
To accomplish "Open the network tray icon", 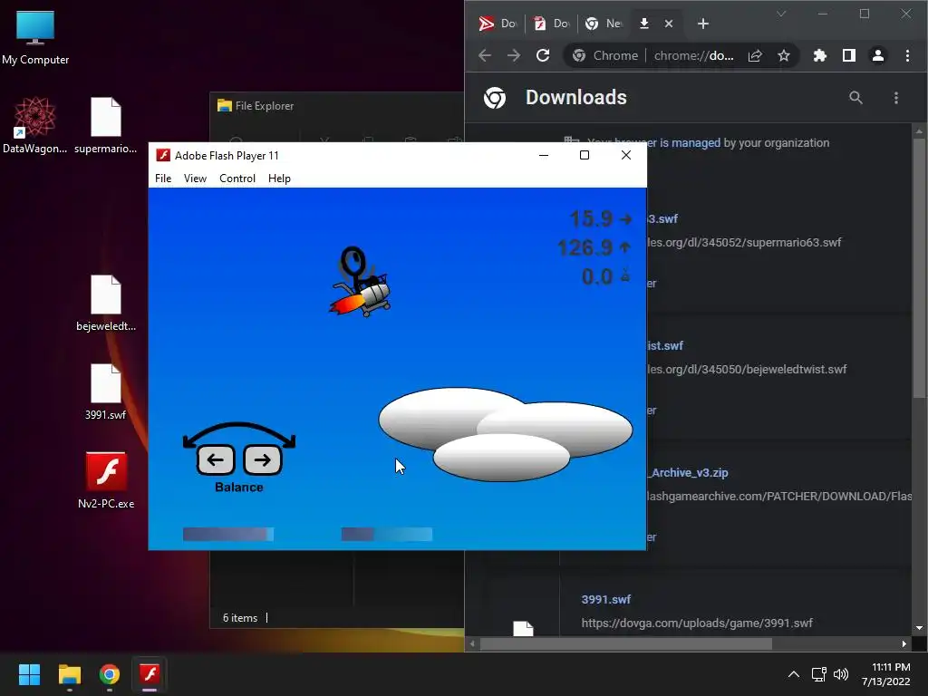I will click(818, 674).
